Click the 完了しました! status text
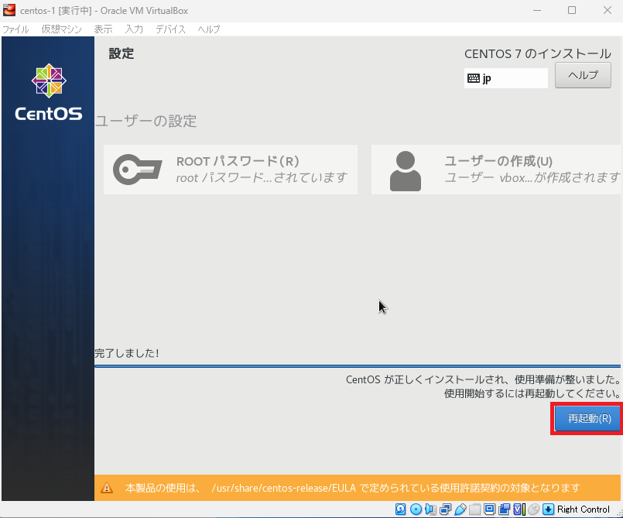The image size is (623, 518). [x=127, y=353]
